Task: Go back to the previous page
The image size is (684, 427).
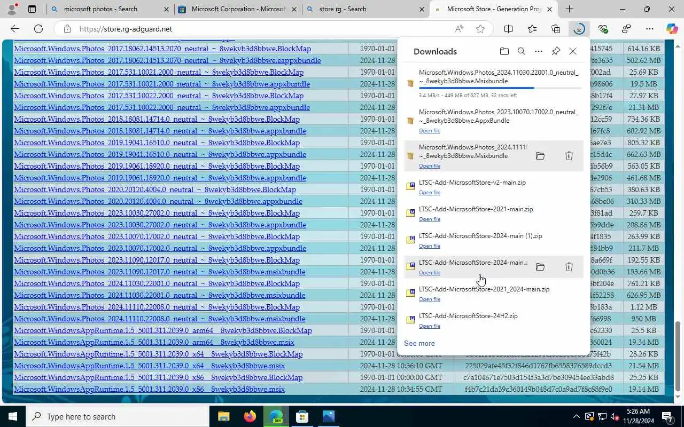Action: point(15,29)
